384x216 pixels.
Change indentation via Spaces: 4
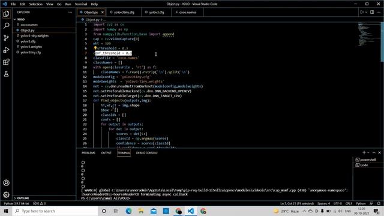pos(323,203)
